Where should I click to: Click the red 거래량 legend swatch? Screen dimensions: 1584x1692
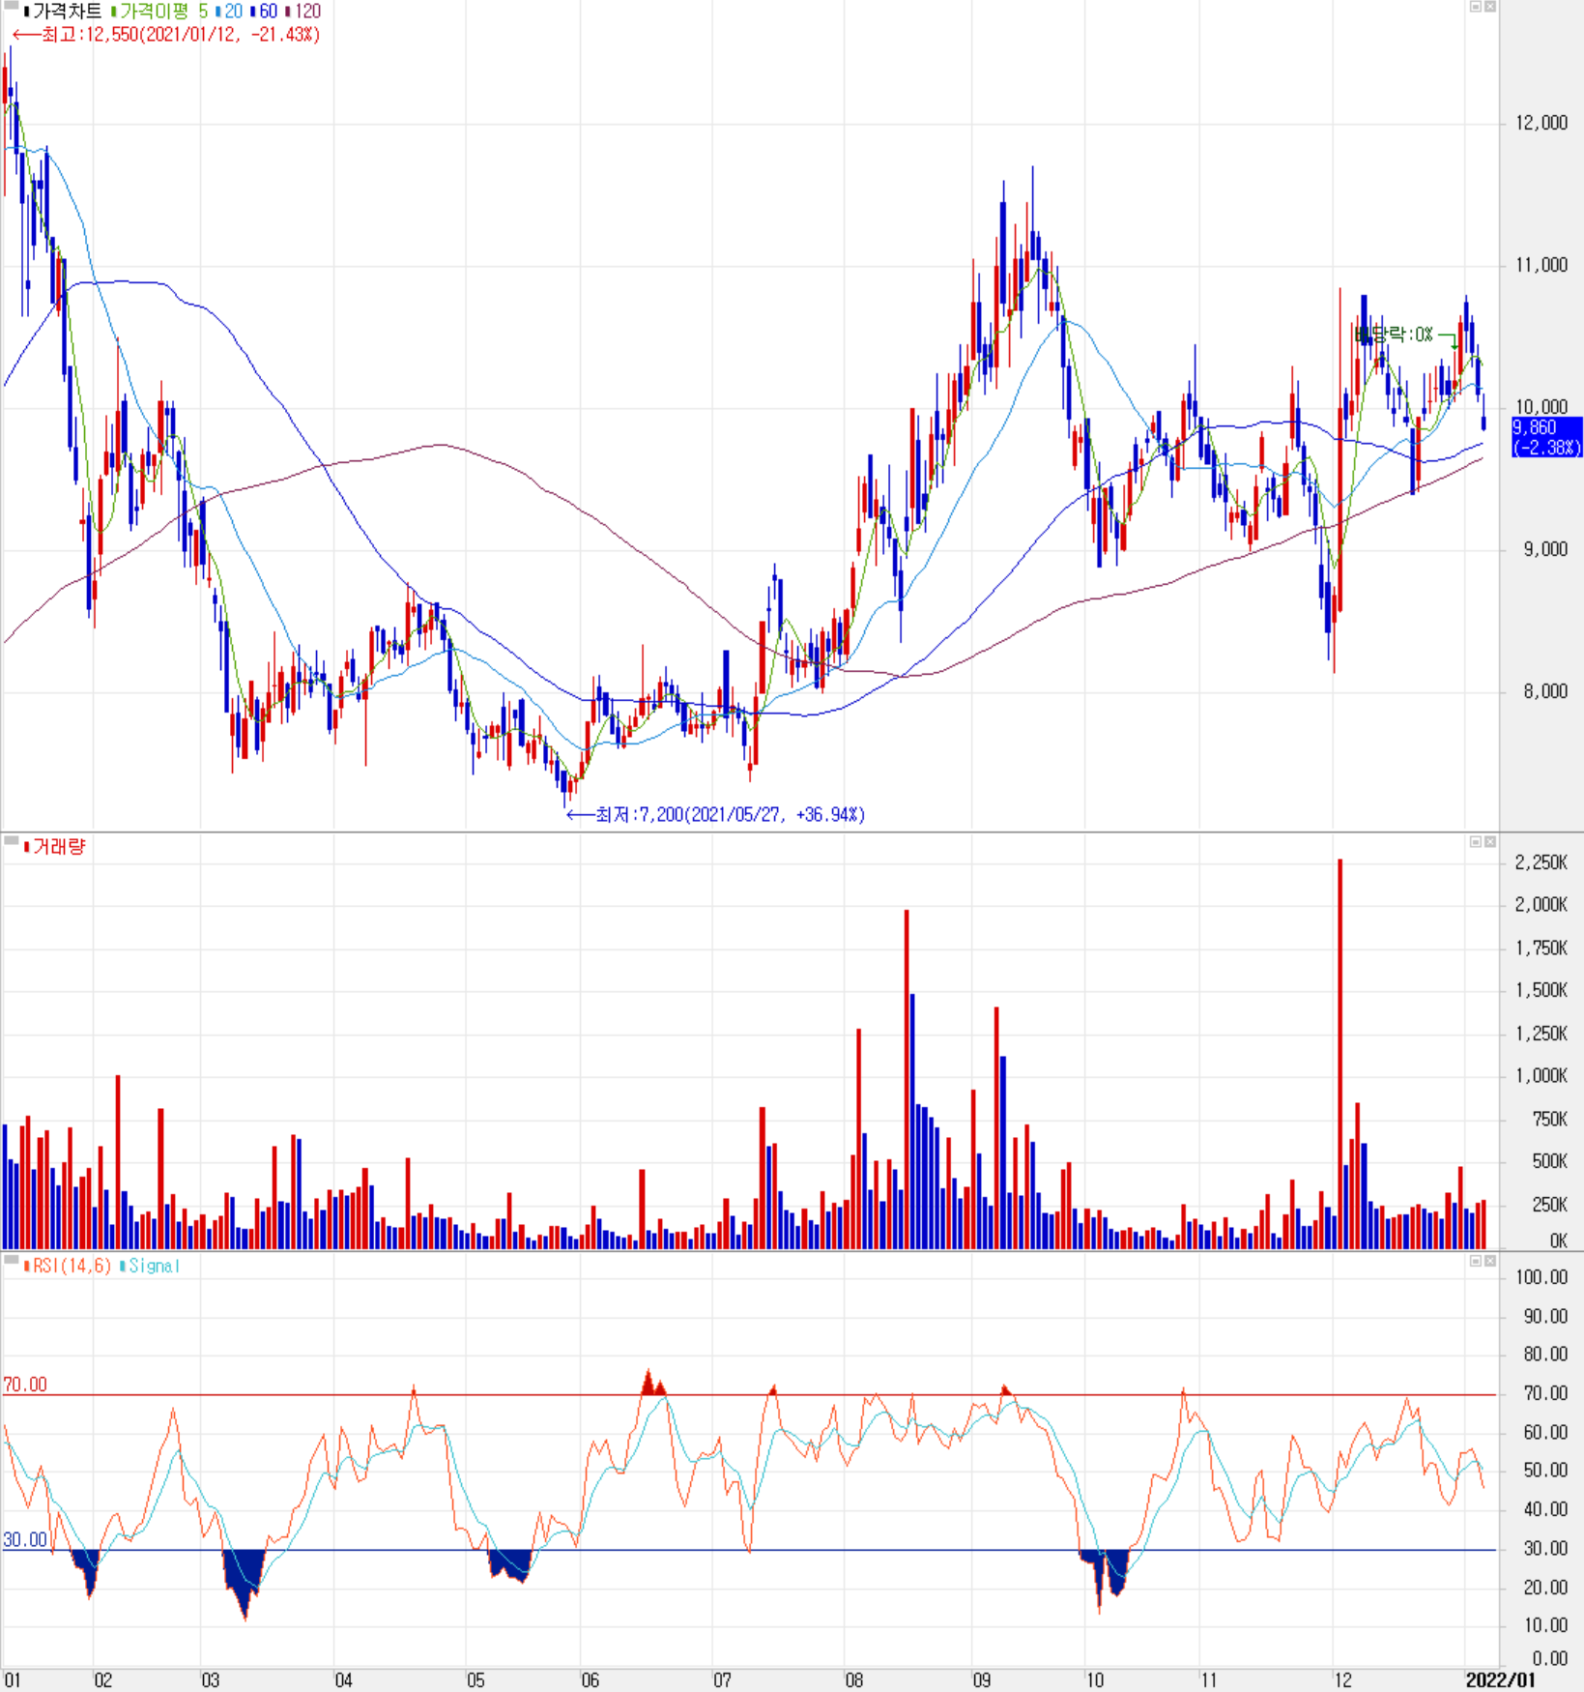tap(26, 847)
